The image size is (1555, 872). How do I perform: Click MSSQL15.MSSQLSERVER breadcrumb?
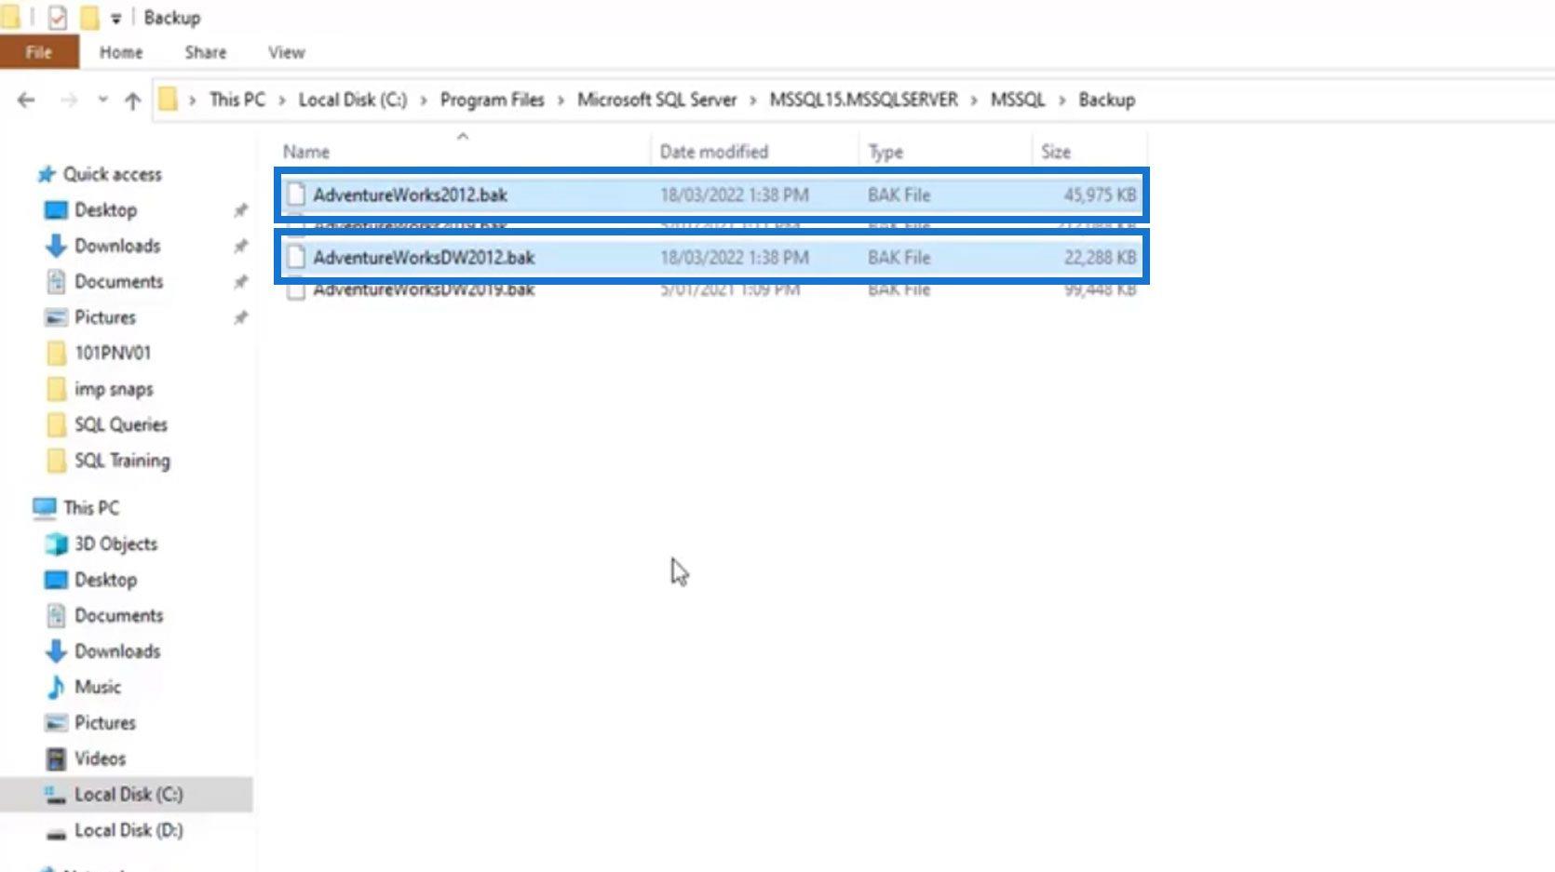(x=863, y=100)
